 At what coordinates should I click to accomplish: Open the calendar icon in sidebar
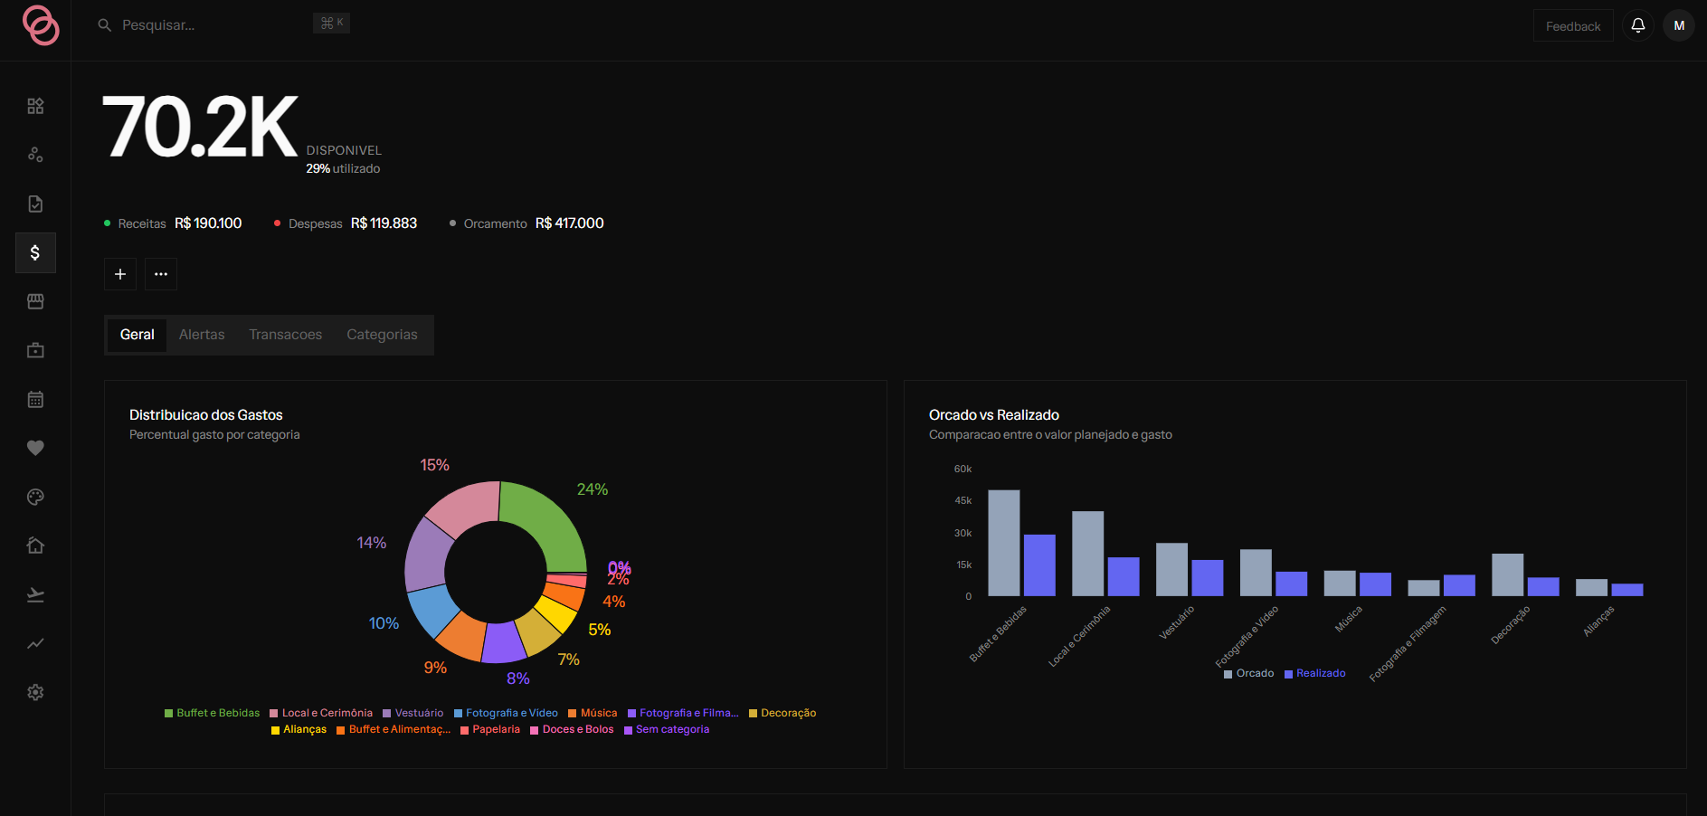[x=35, y=400]
